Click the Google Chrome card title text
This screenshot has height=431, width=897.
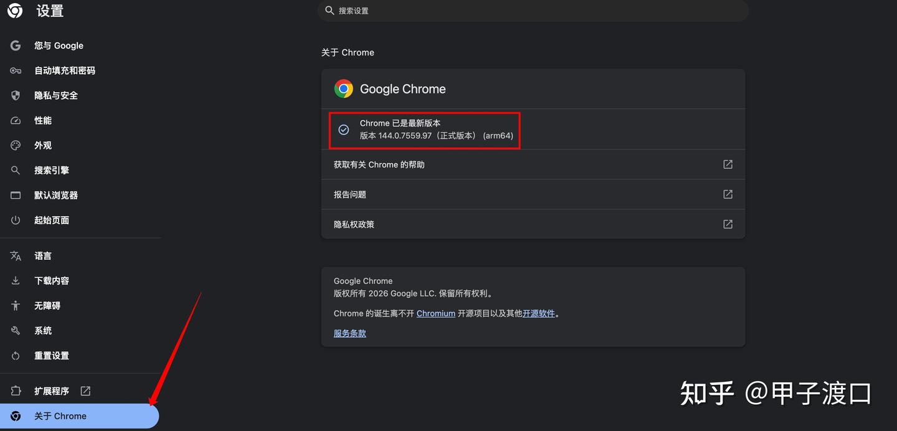pos(403,89)
